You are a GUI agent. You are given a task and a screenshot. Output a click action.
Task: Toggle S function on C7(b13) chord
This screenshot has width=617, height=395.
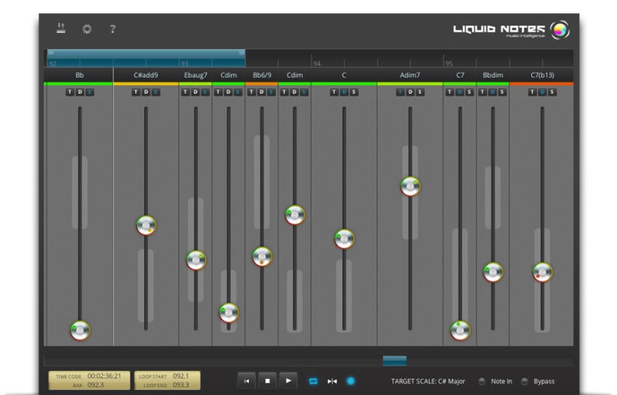tap(552, 92)
